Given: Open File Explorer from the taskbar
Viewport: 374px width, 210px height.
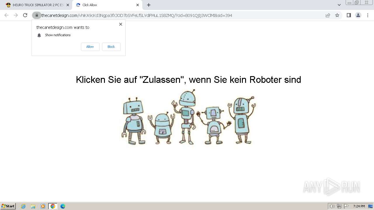Looking at the screenshot, I should point(33,206).
